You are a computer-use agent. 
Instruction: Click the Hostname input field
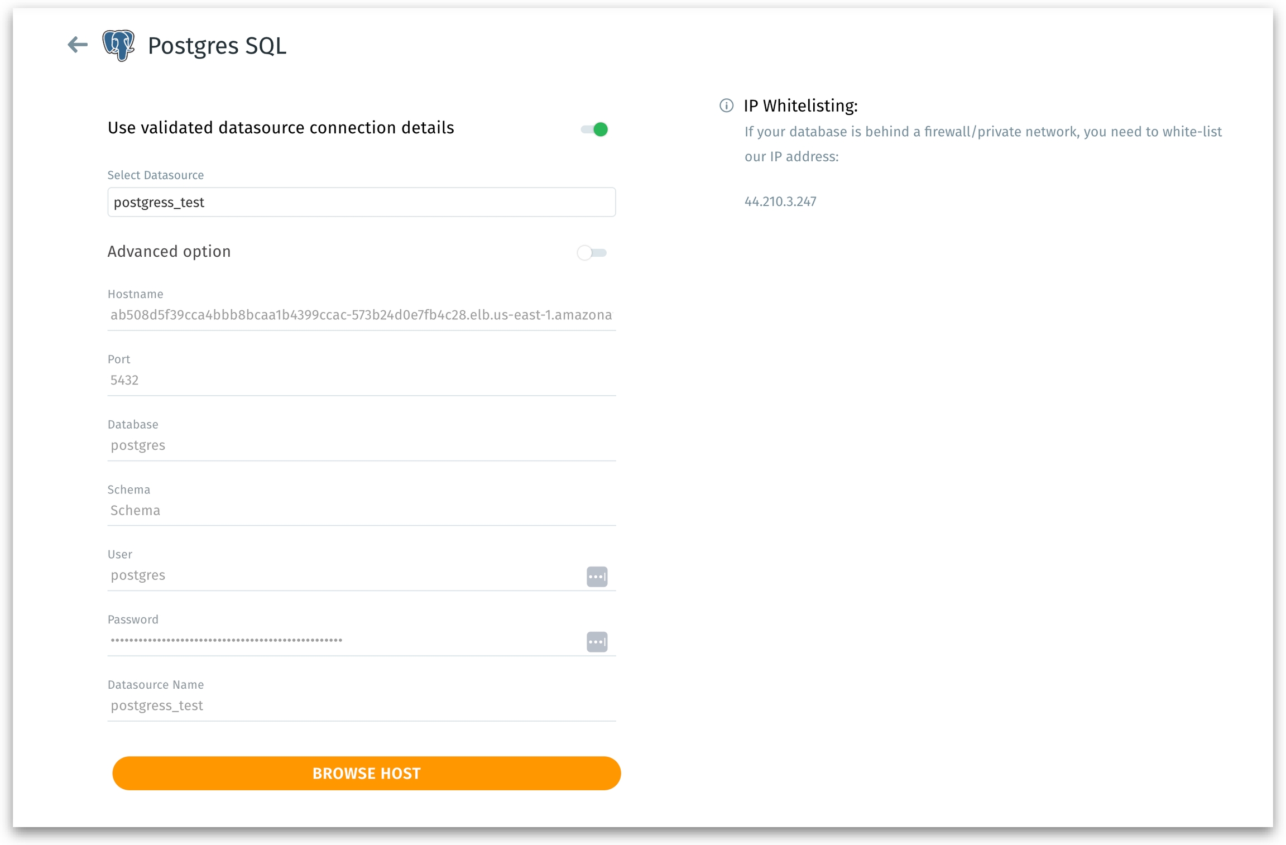[x=361, y=315]
